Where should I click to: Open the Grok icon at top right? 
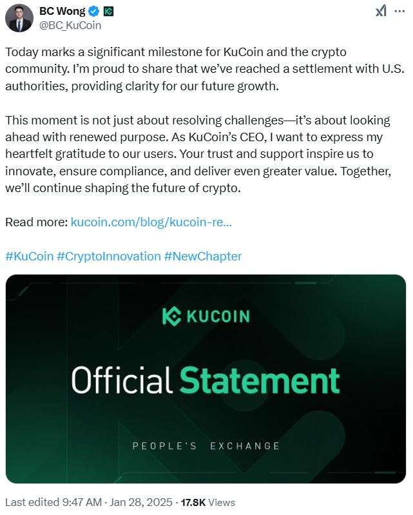[381, 11]
